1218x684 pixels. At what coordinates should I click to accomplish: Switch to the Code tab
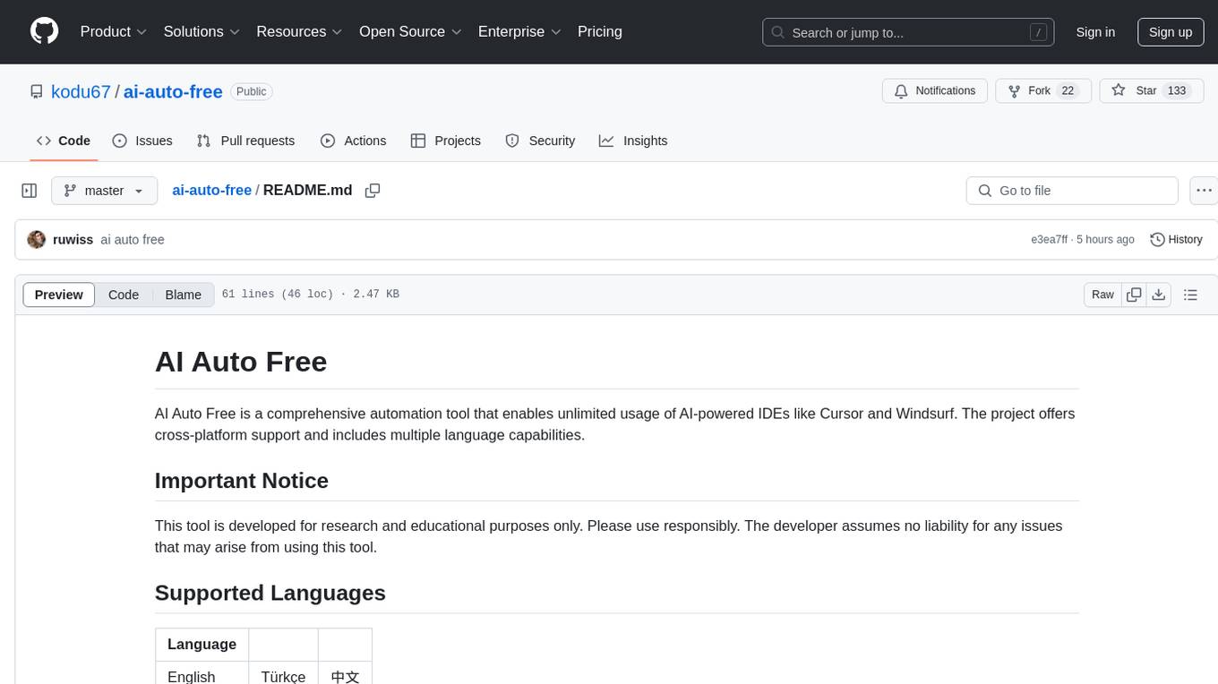click(64, 141)
